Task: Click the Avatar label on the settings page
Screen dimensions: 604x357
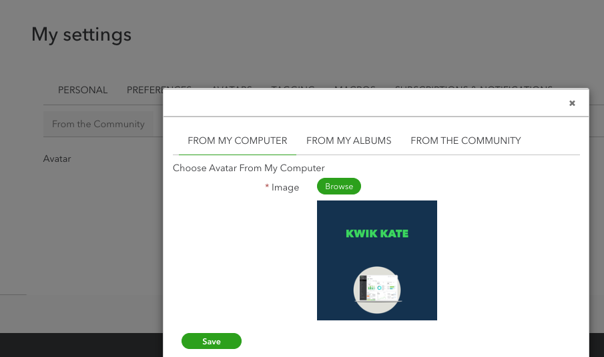Action: [57, 159]
